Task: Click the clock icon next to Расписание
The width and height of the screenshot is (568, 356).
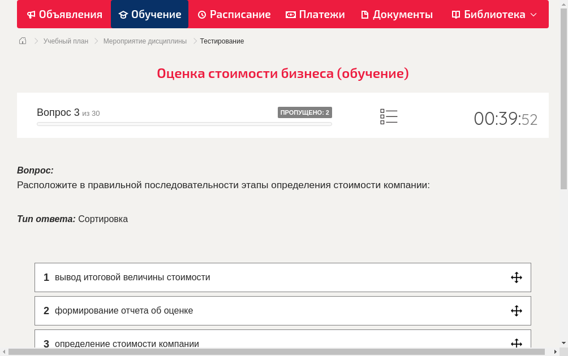Action: click(202, 14)
